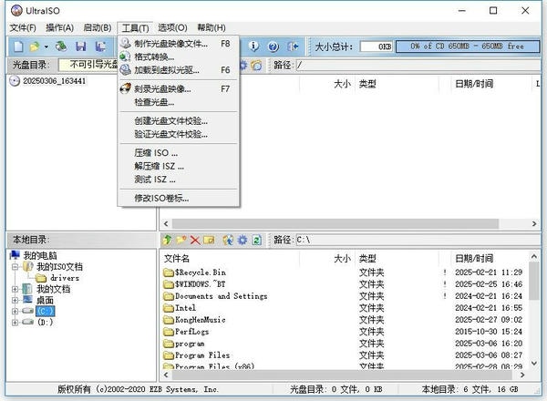Image resolution: width=547 pixels, height=401 pixels.
Task: Choose 创建光盘文件校验... menu entry
Action: [x=179, y=121]
